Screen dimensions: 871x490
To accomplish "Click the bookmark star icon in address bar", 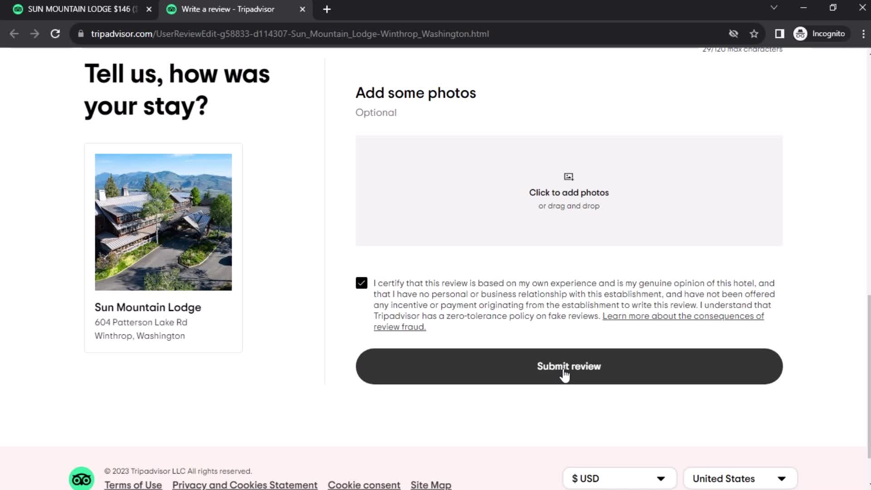I will tap(755, 34).
